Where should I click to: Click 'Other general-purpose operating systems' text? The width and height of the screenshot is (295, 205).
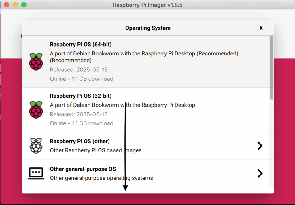101,178
